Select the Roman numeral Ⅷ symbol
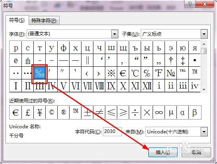This screenshot has width=217, height=164. 99,86
